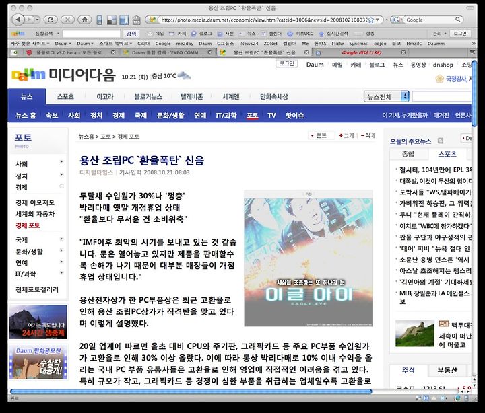Open 블로그 from the Daum toolbar
Screen dimensions: 485x413
[x=201, y=34]
